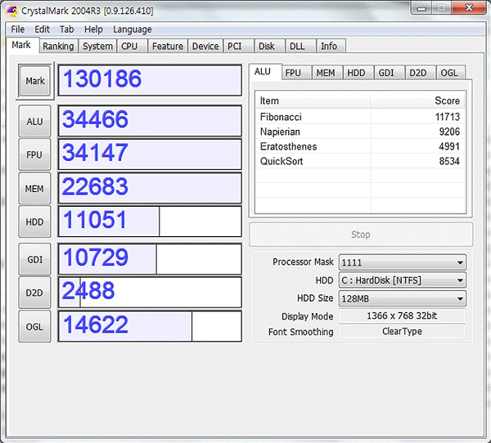Run the FPU benchmark button

[34, 154]
